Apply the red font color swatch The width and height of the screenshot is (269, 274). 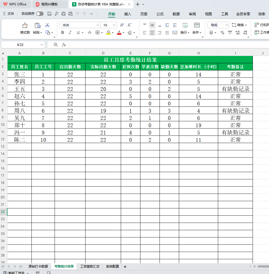point(119,33)
